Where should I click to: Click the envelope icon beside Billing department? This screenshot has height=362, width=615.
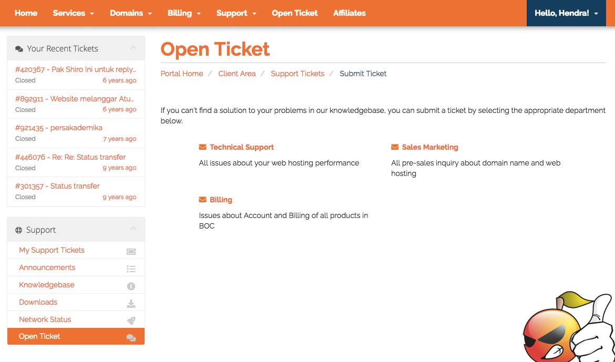coord(202,200)
